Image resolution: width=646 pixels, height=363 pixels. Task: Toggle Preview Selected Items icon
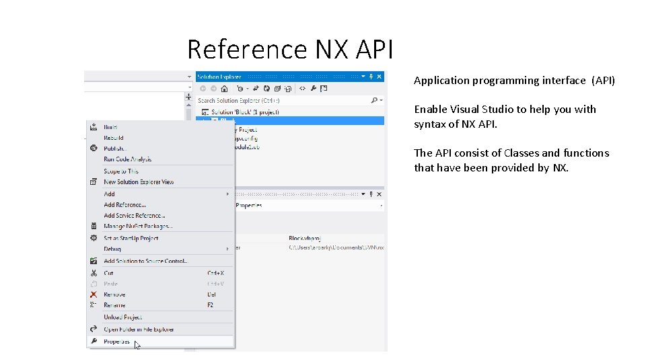tap(324, 89)
